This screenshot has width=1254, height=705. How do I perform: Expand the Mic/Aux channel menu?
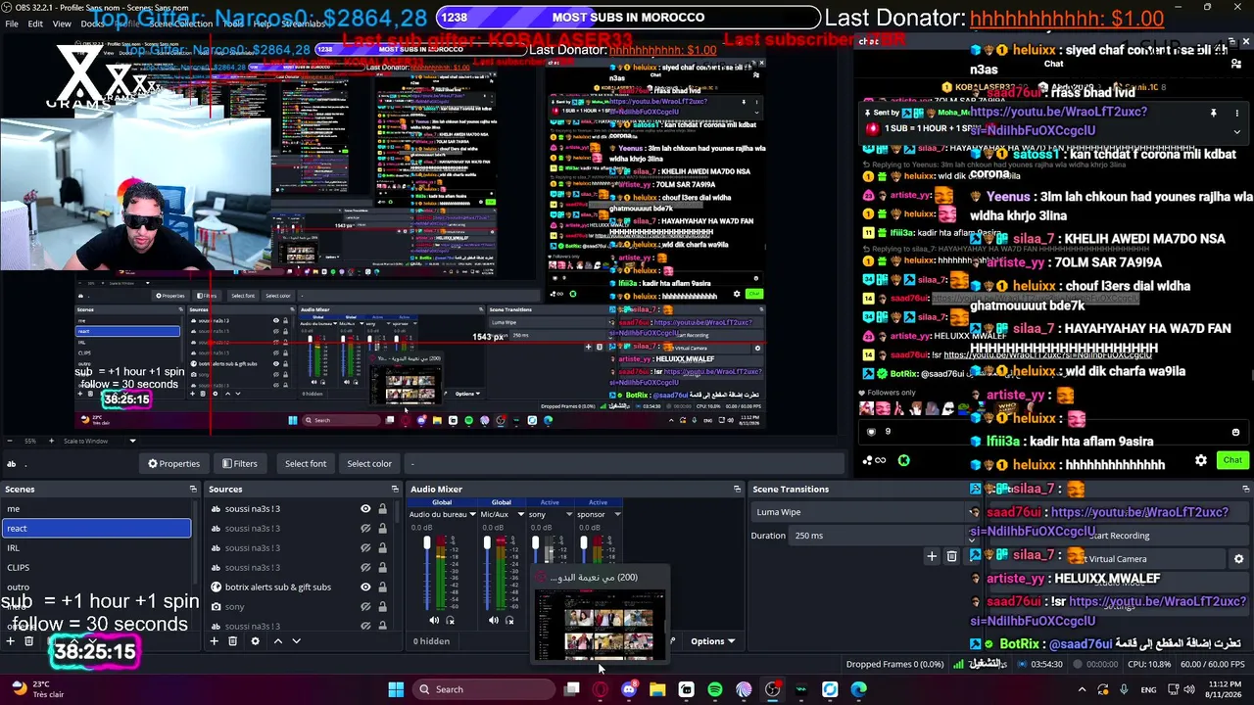click(x=520, y=514)
